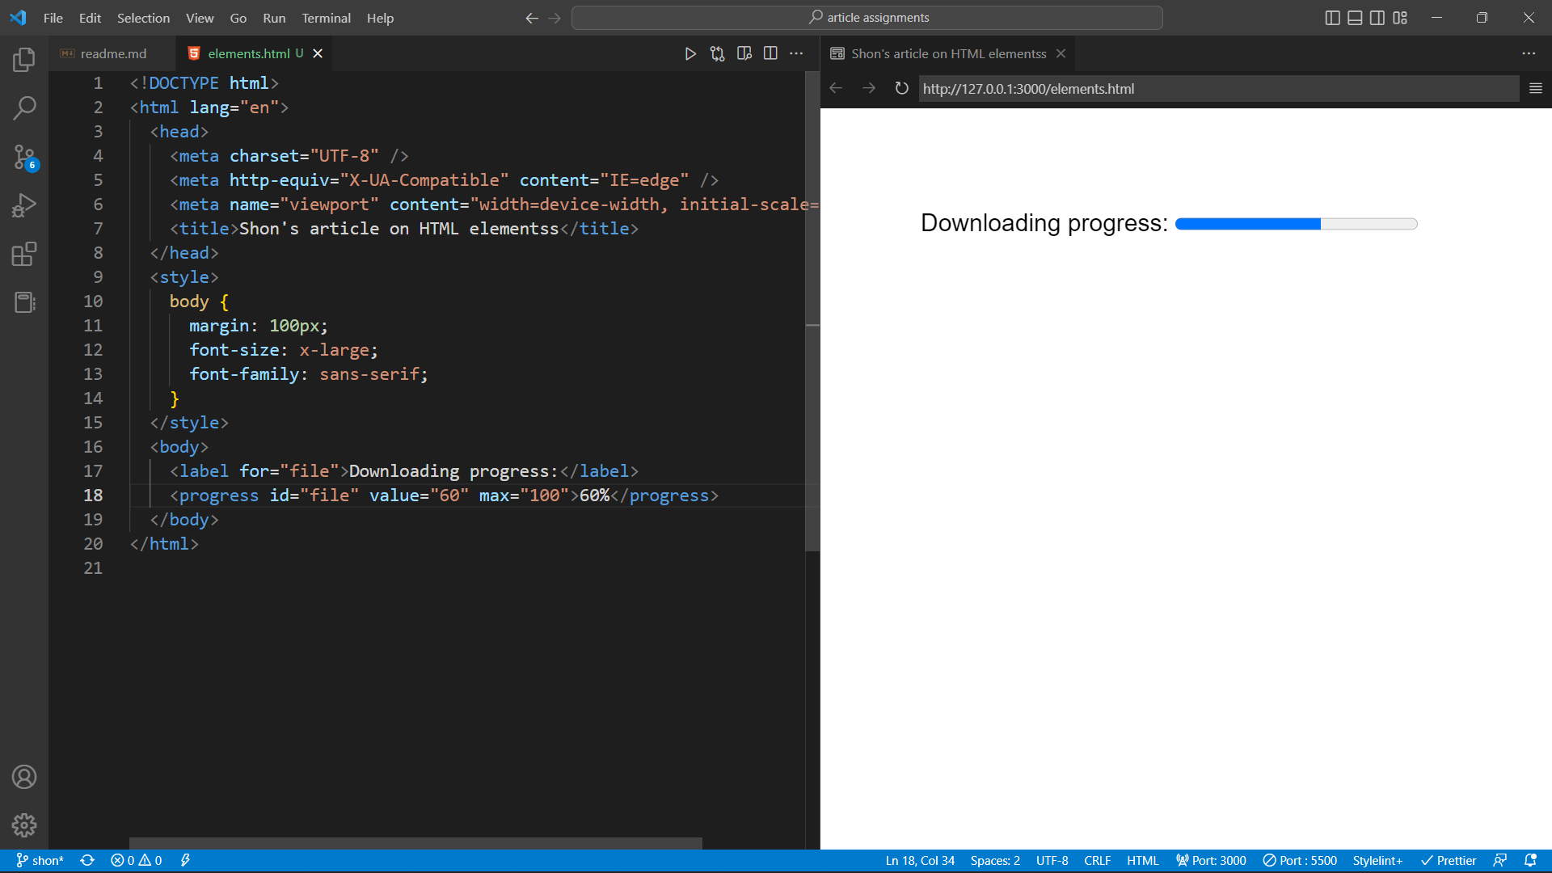Split the editor to the right
The height and width of the screenshot is (873, 1552).
tap(770, 53)
